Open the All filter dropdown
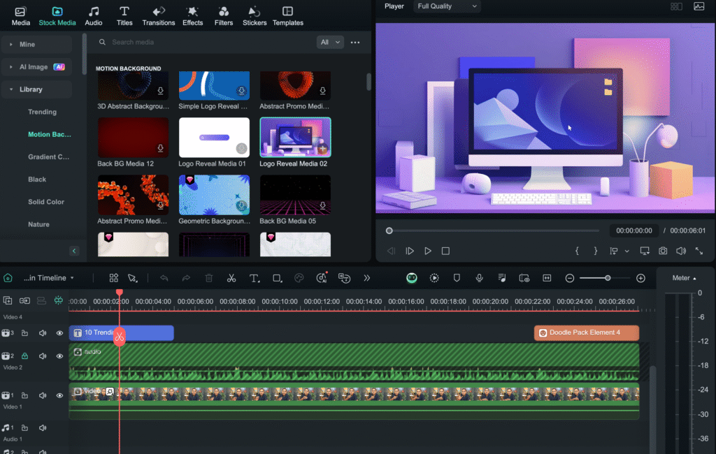 point(330,42)
